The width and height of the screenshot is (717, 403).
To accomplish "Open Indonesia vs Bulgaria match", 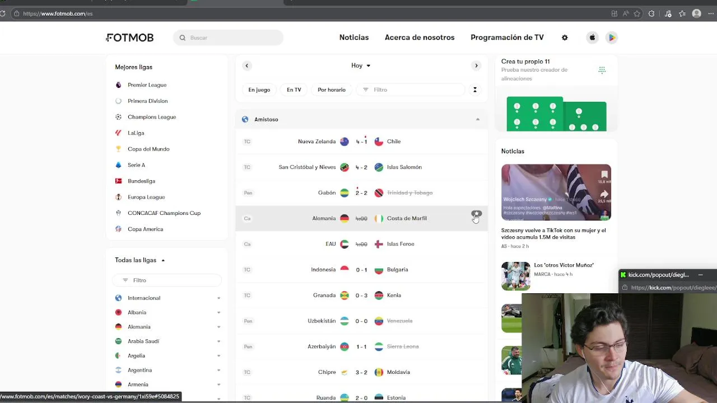I will click(x=361, y=270).
